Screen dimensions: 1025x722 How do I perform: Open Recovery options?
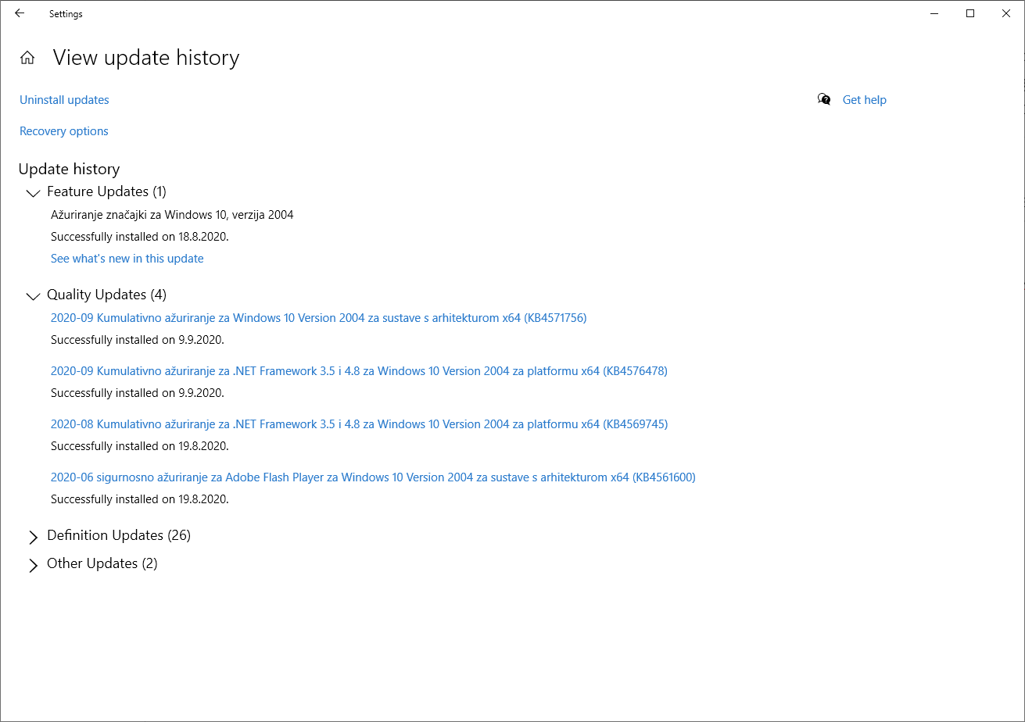pyautogui.click(x=64, y=131)
